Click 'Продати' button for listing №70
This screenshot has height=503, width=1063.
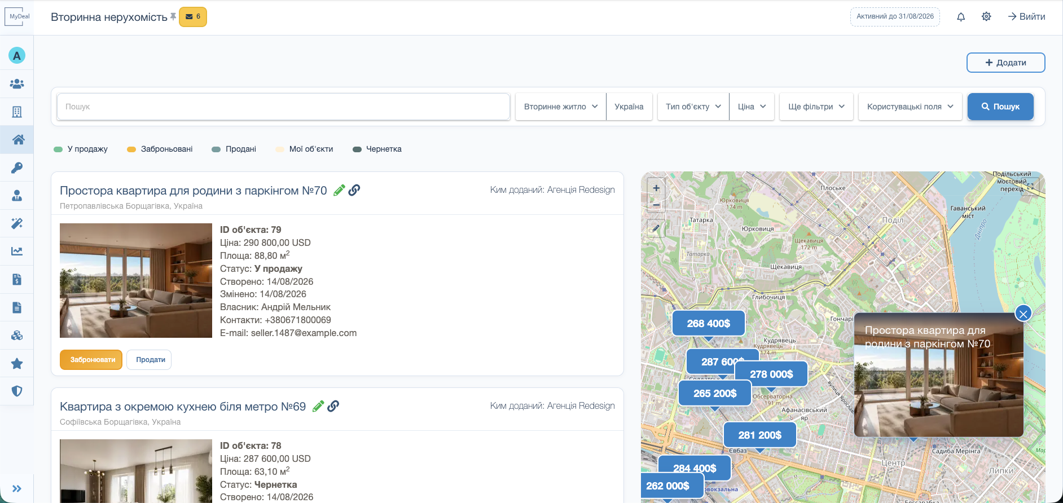coord(149,360)
